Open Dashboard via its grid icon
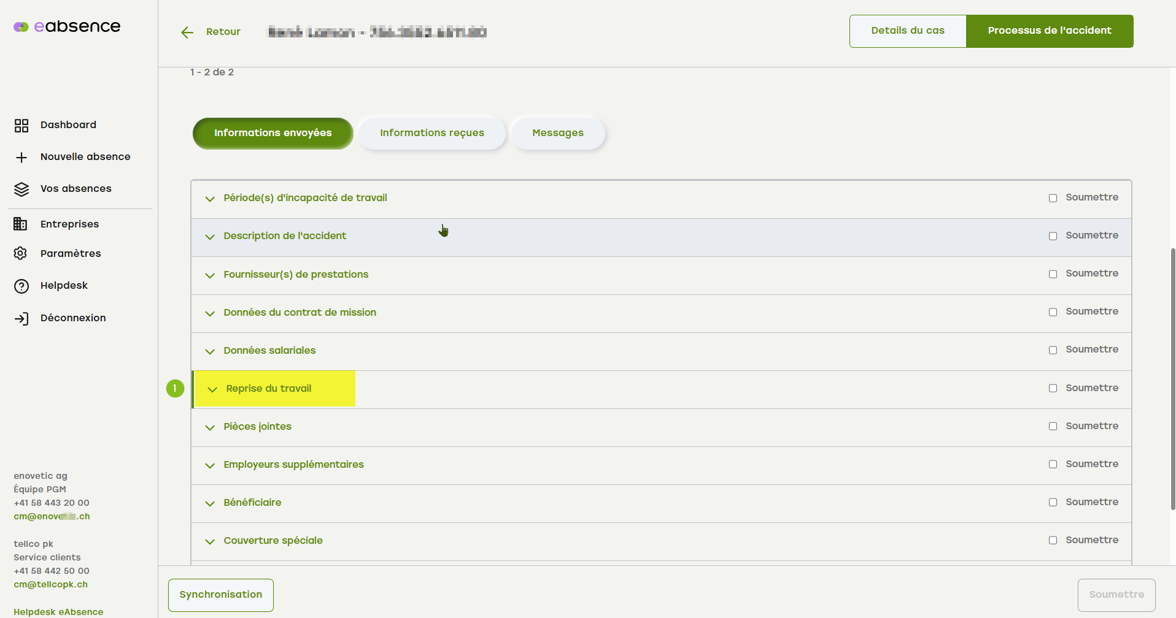Screen dimensions: 1176x618 point(21,126)
